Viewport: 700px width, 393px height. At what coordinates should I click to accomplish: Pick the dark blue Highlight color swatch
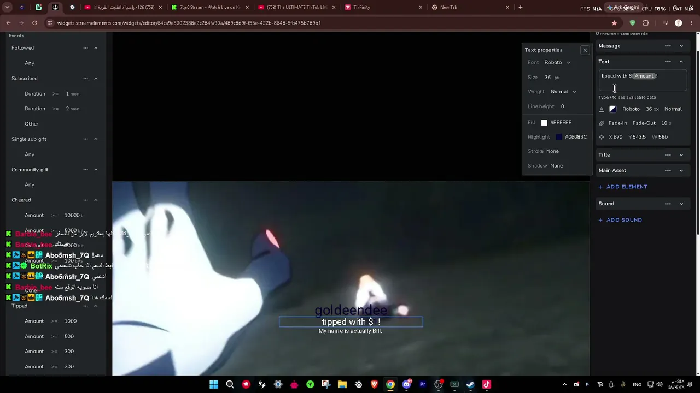click(x=559, y=137)
